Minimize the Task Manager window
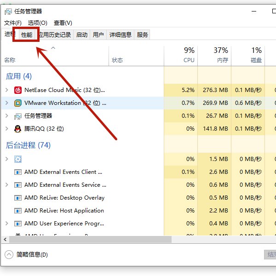The height and width of the screenshot is (276, 276). point(254,11)
